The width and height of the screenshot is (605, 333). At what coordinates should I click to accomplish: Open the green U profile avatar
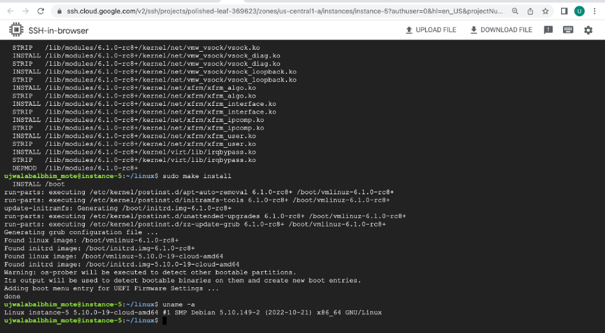pos(579,11)
